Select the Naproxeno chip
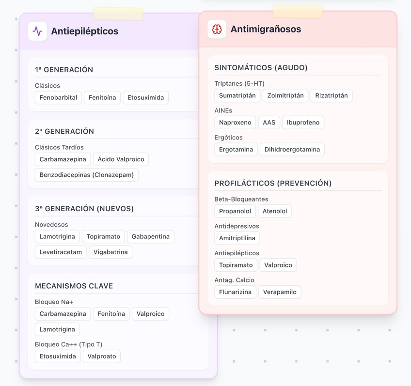The image size is (411, 386). (x=235, y=123)
